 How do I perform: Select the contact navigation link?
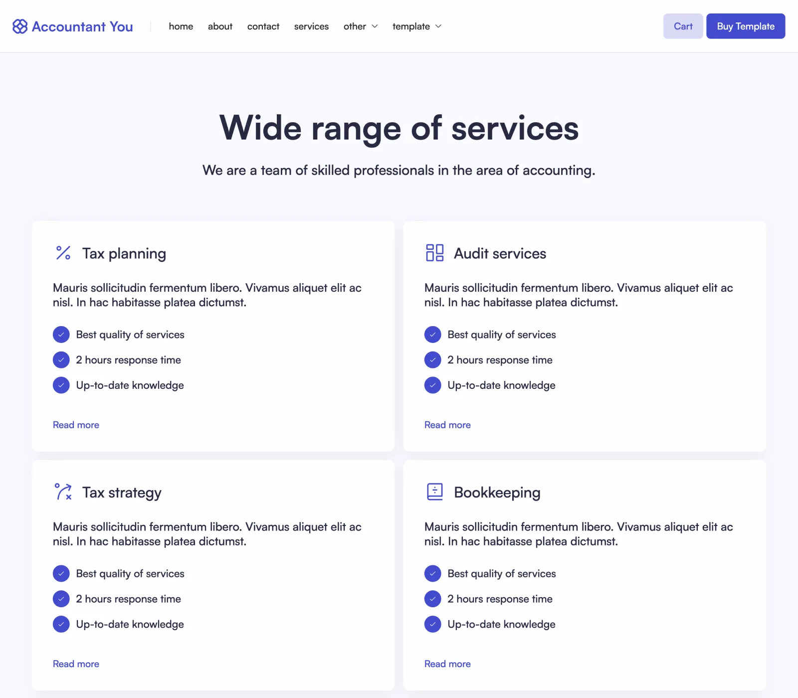[263, 26]
